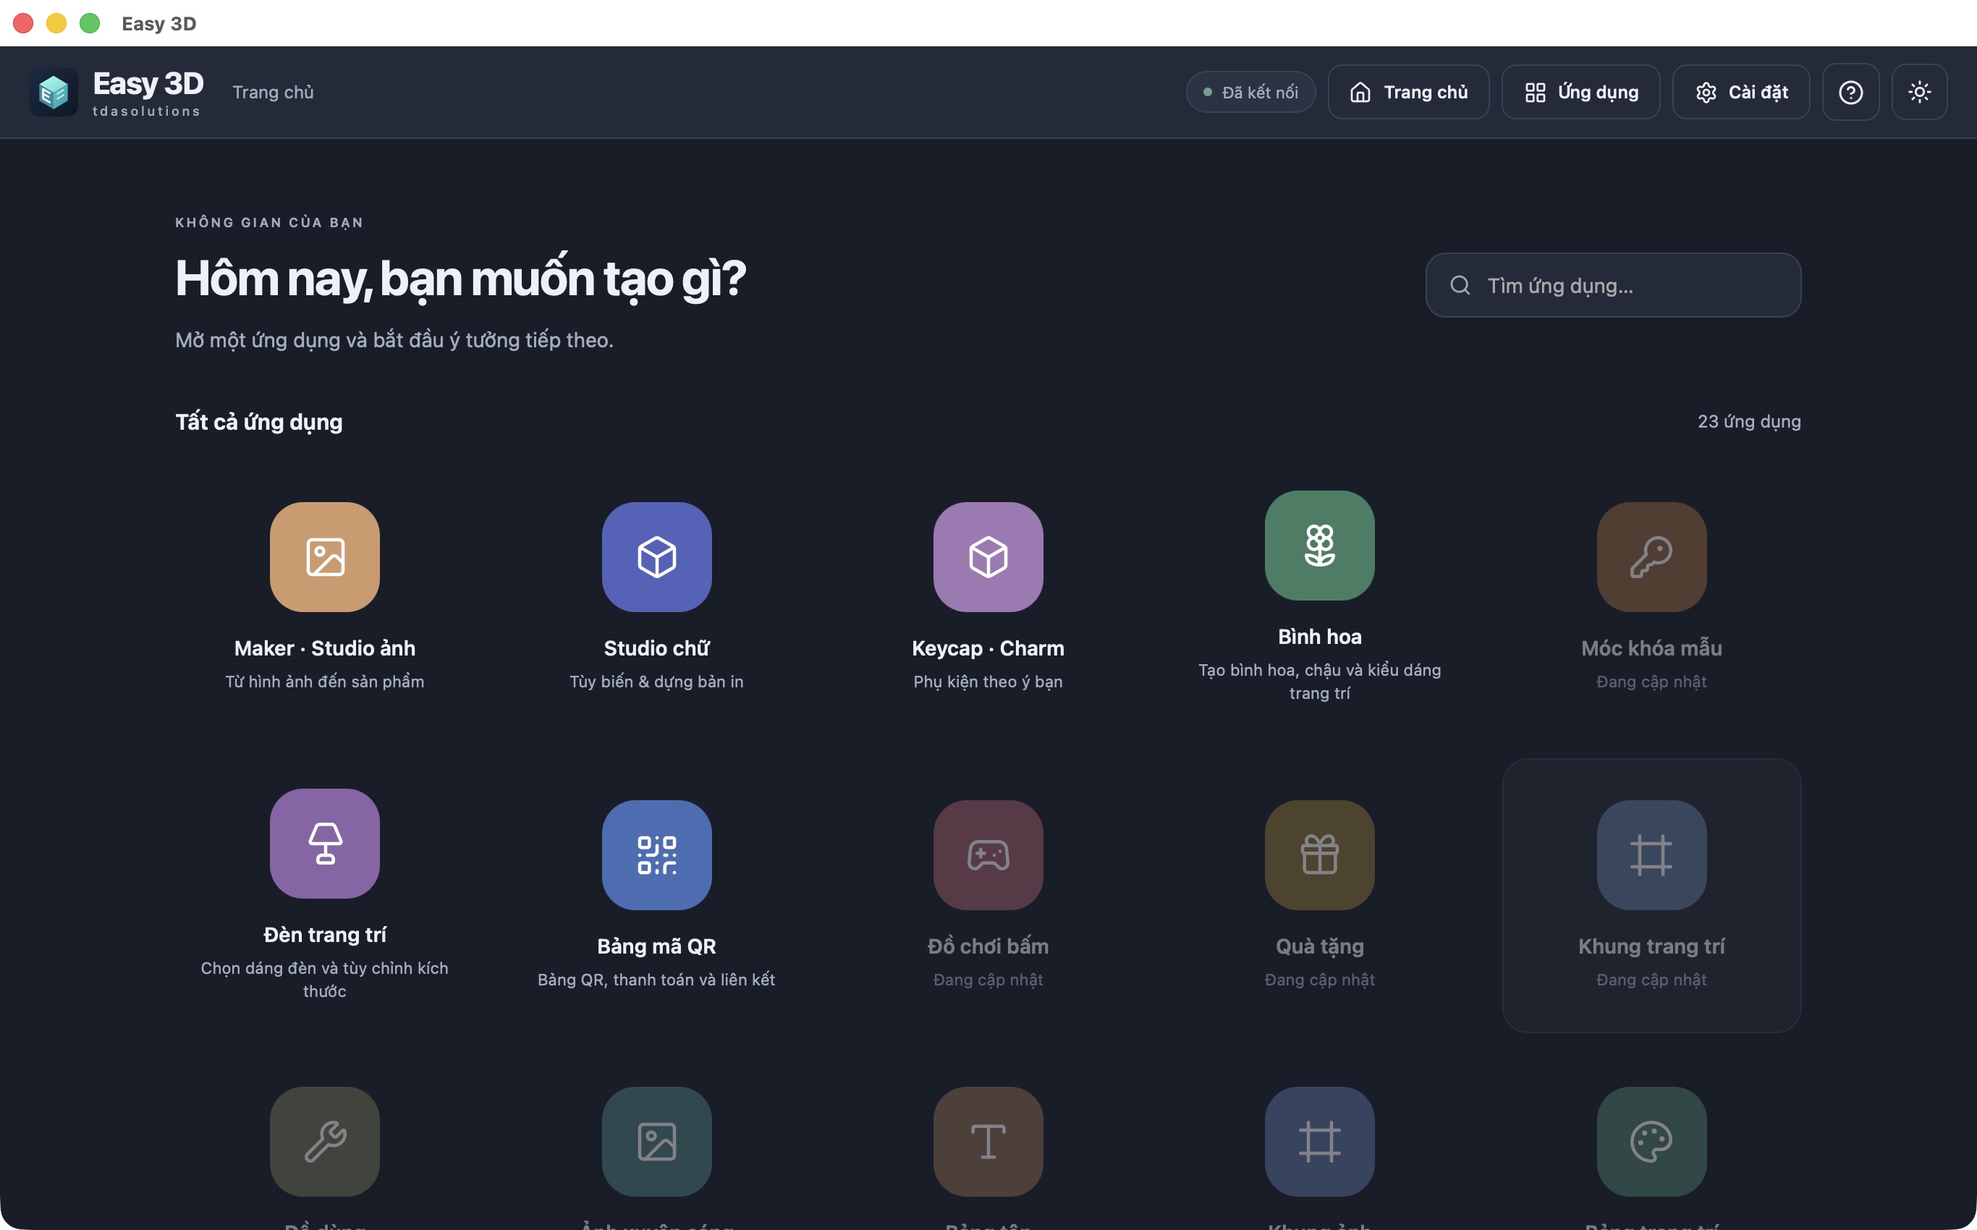Screen dimensions: 1977x1230
Task: Open the Ứng dụng menu item
Action: click(1580, 92)
